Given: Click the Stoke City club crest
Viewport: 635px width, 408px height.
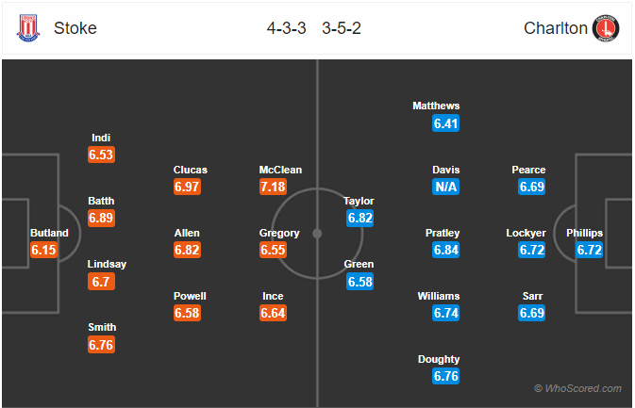Looking at the screenshot, I should 28,28.
